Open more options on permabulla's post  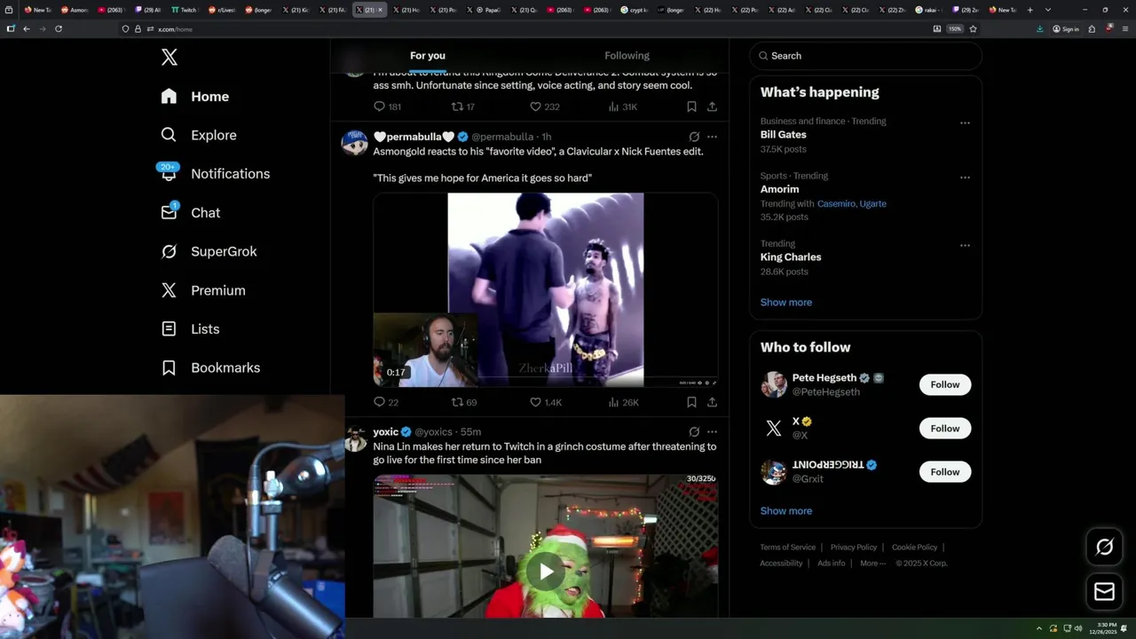712,137
